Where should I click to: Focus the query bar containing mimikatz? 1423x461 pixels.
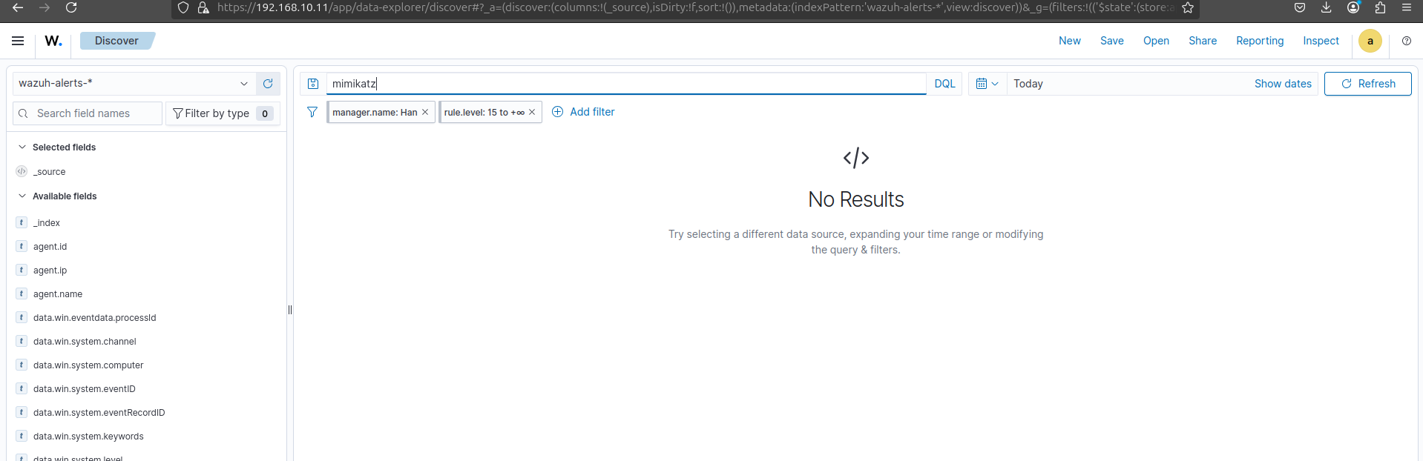tap(626, 84)
